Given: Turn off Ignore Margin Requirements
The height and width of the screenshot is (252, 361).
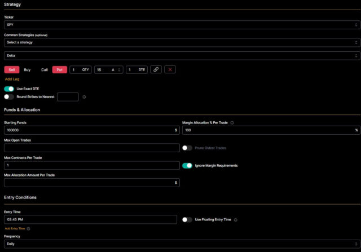Looking at the screenshot, I should (187, 166).
